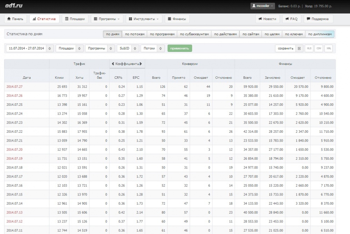350x234 pixels.
Task: Open the Новости page
Action: point(267,19)
